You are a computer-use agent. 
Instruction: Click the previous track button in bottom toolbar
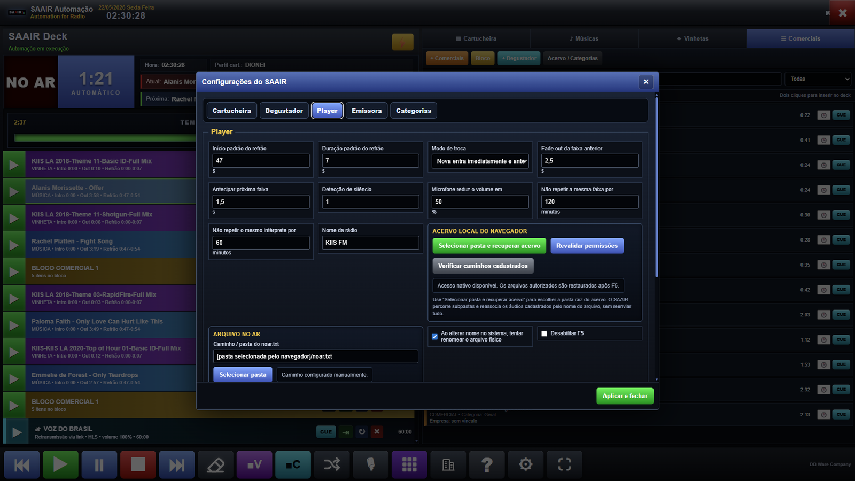(22, 464)
